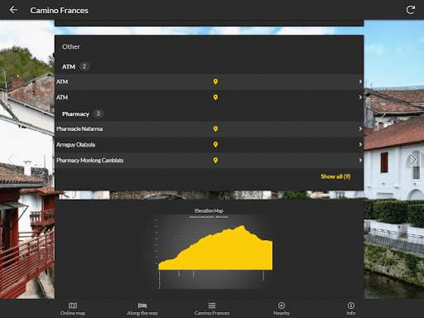This screenshot has height=318, width=424.
Task: Select the Pharmacy Monlong Camblats row
Action: click(209, 161)
